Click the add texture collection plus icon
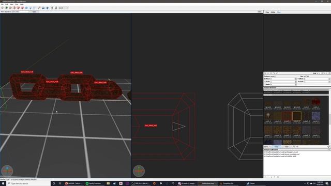The width and height of the screenshot is (331, 186). pyautogui.click(x=265, y=177)
